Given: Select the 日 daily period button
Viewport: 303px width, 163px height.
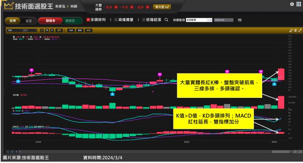Looking at the screenshot, I should pos(42,30).
